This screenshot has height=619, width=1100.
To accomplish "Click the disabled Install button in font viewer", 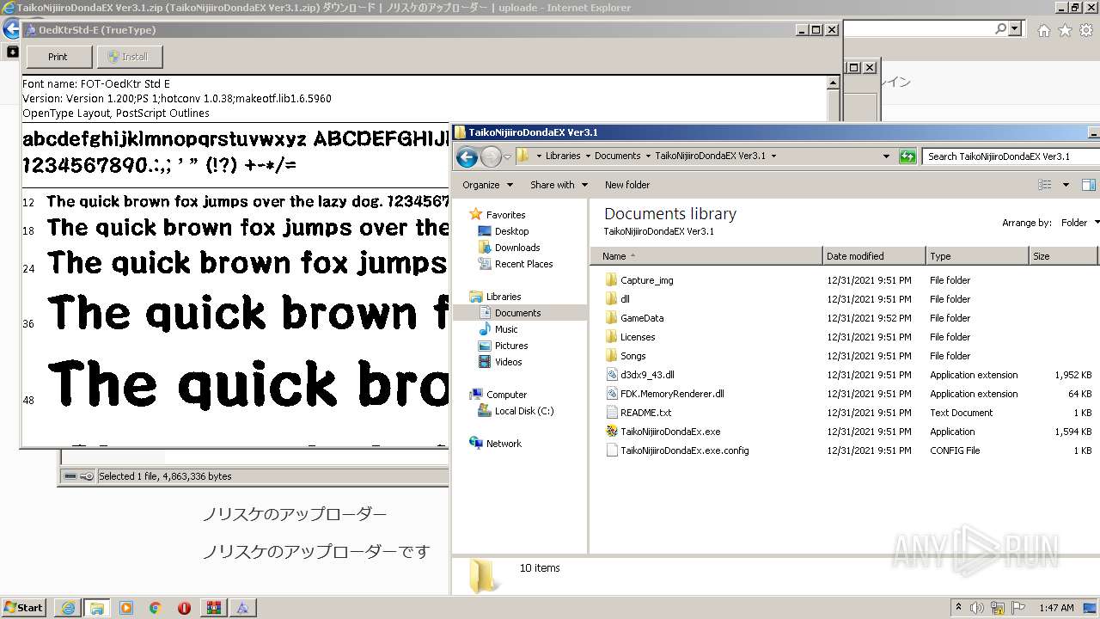I will coord(130,57).
